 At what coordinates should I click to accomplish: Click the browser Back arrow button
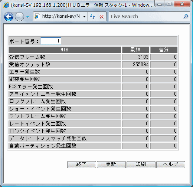pyautogui.click(x=9, y=17)
